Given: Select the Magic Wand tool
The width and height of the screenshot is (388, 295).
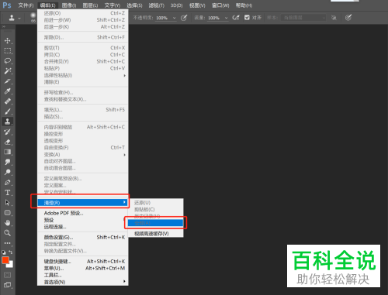Looking at the screenshot, I should (8, 71).
